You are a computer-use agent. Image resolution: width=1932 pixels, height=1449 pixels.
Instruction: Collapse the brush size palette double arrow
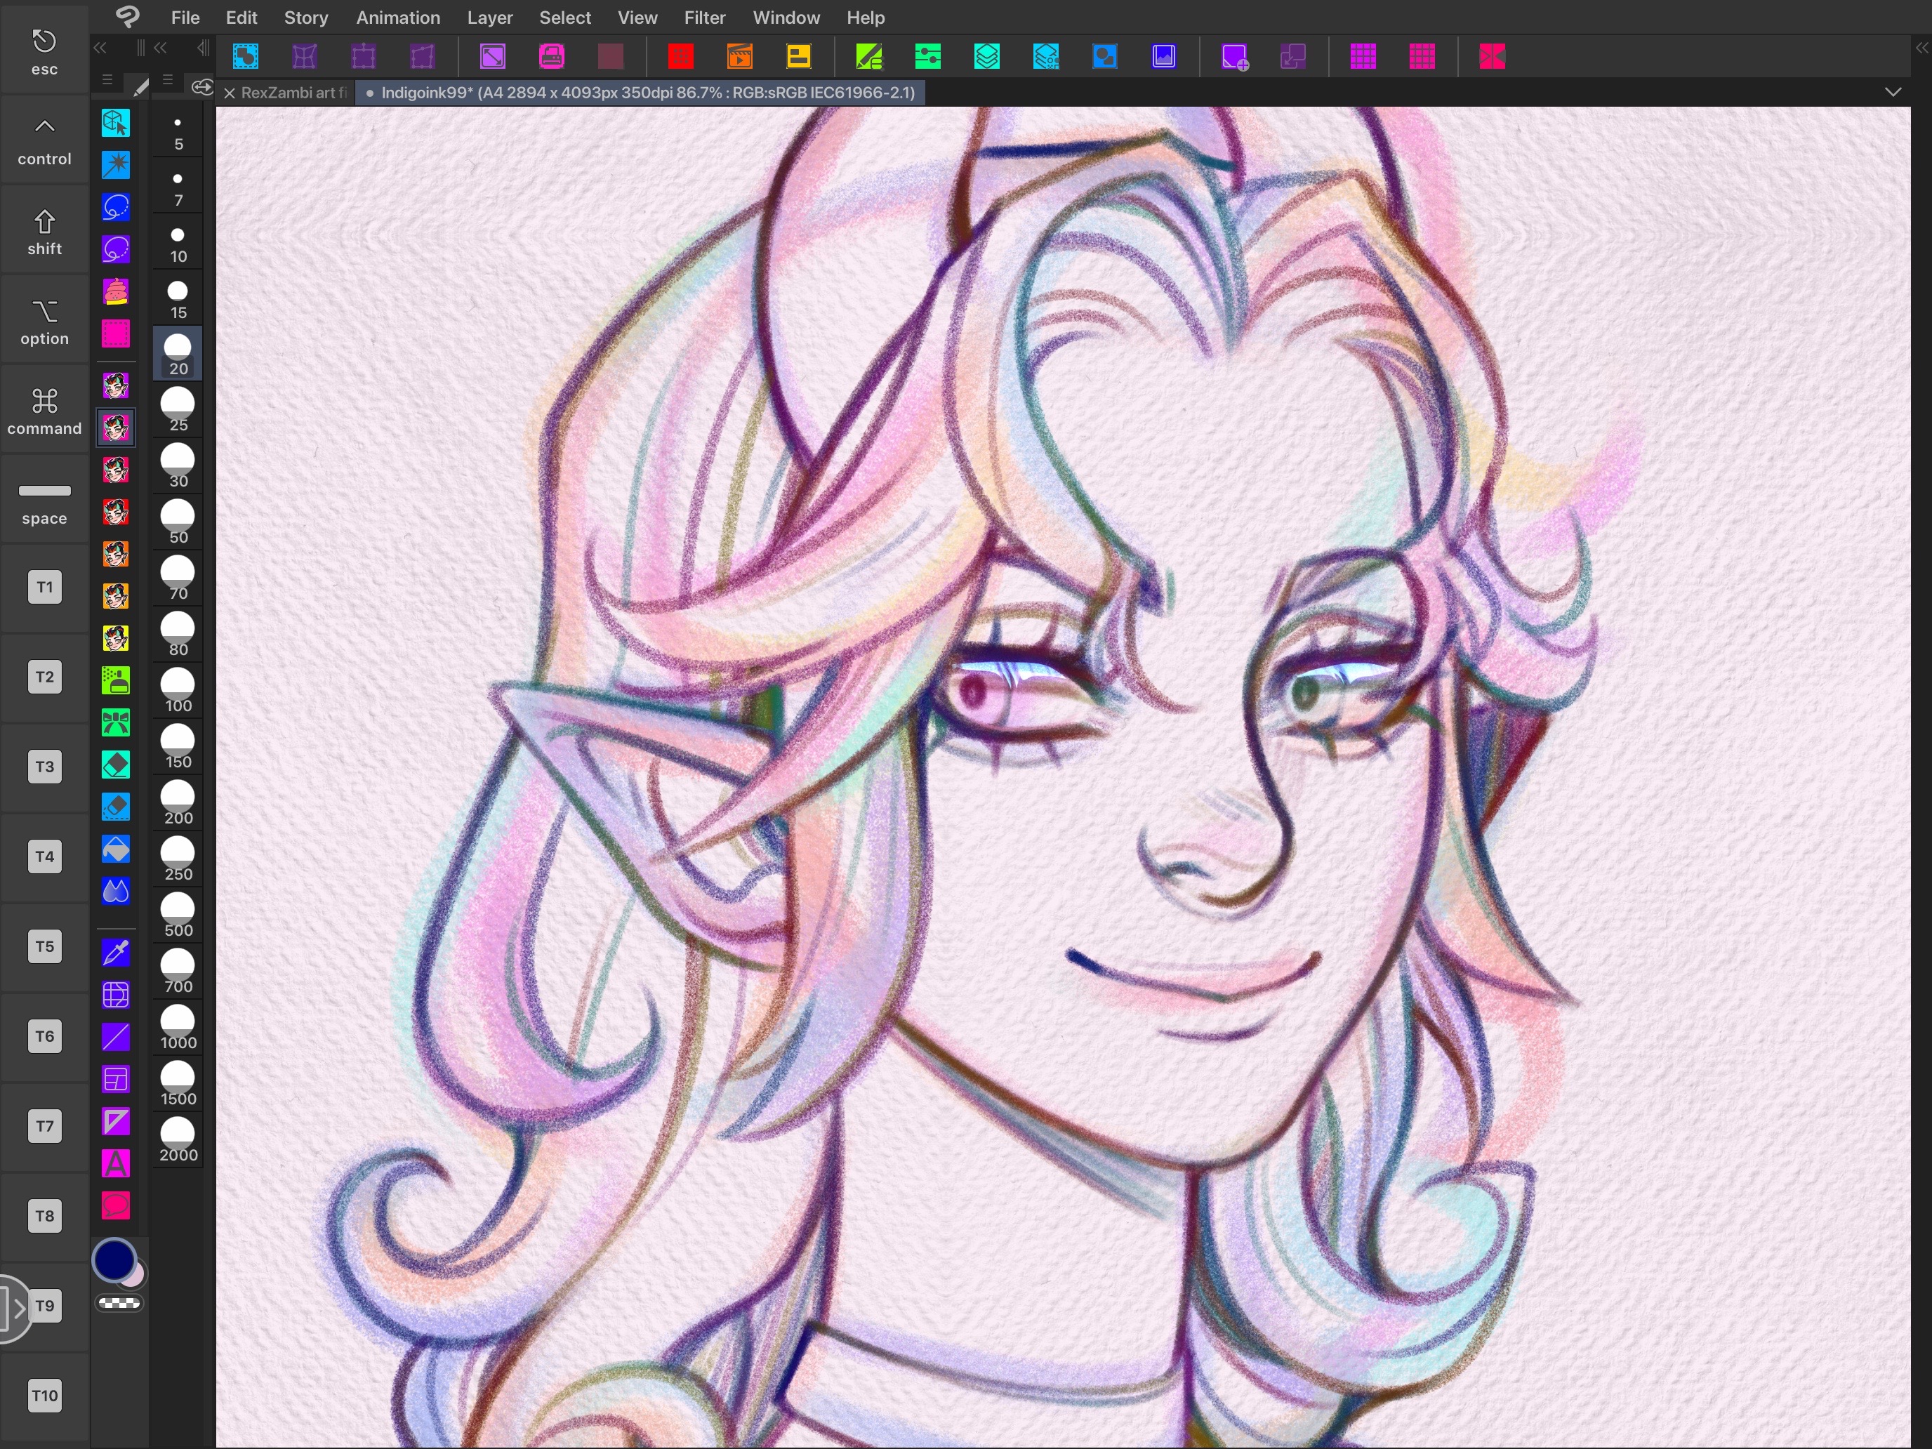pyautogui.click(x=160, y=48)
